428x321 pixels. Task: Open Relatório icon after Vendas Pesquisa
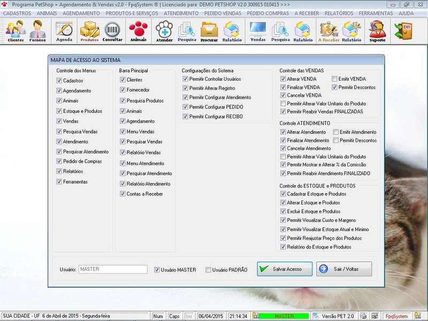click(303, 31)
